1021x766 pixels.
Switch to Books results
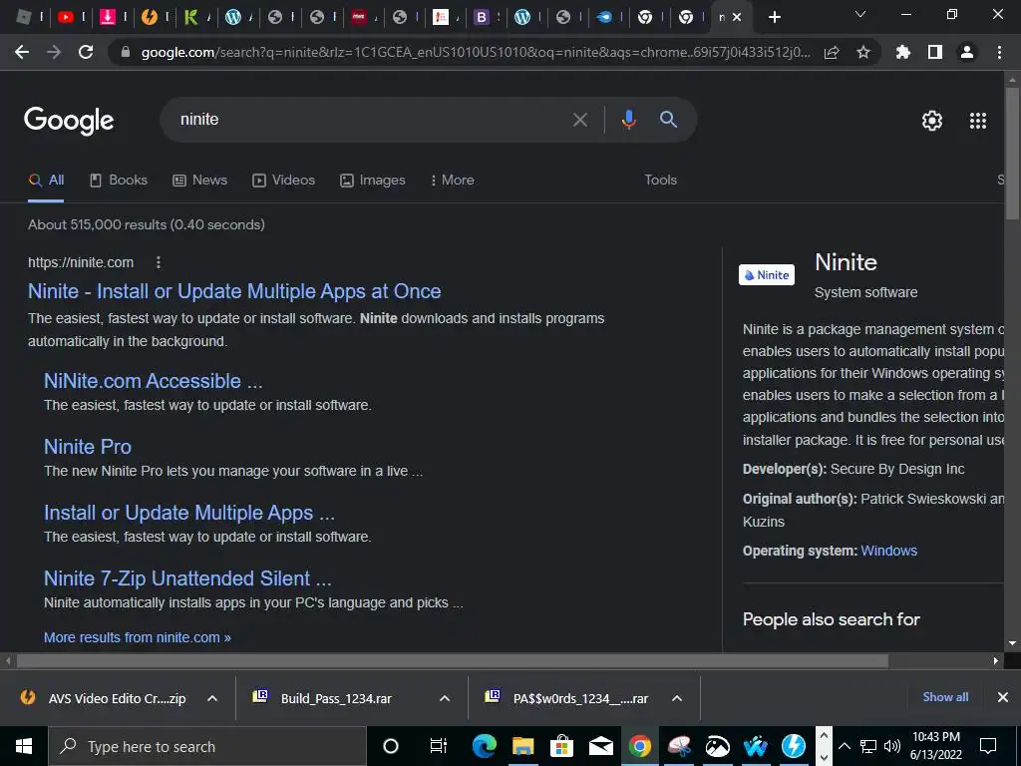tap(119, 181)
